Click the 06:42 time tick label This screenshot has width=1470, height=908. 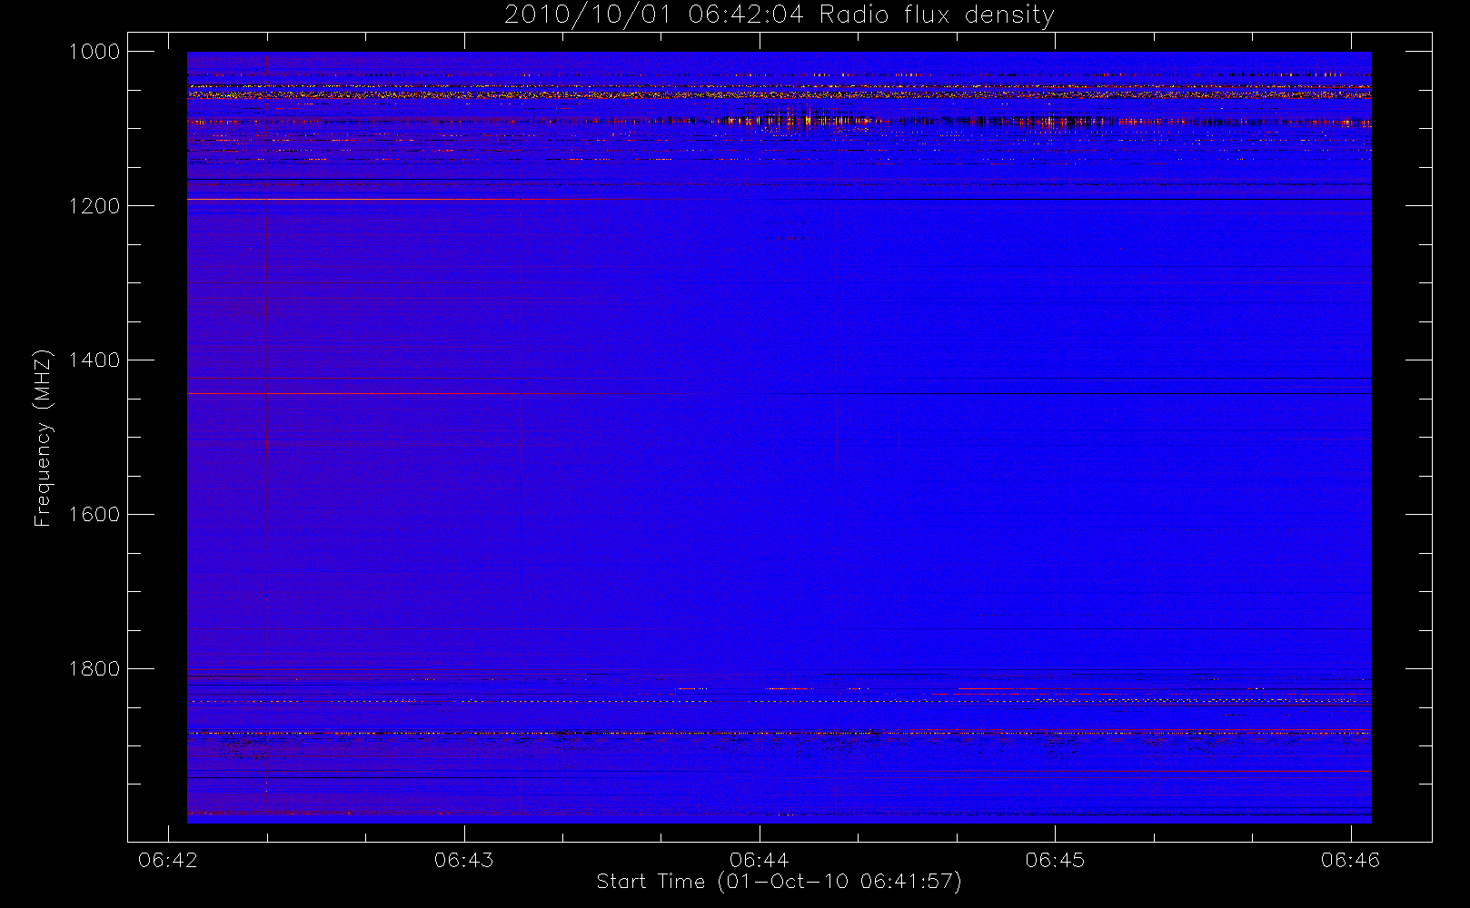tap(168, 860)
